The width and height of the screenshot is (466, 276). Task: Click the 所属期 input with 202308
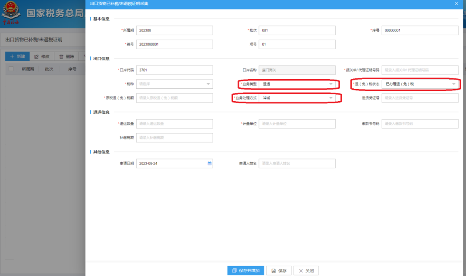coord(174,30)
